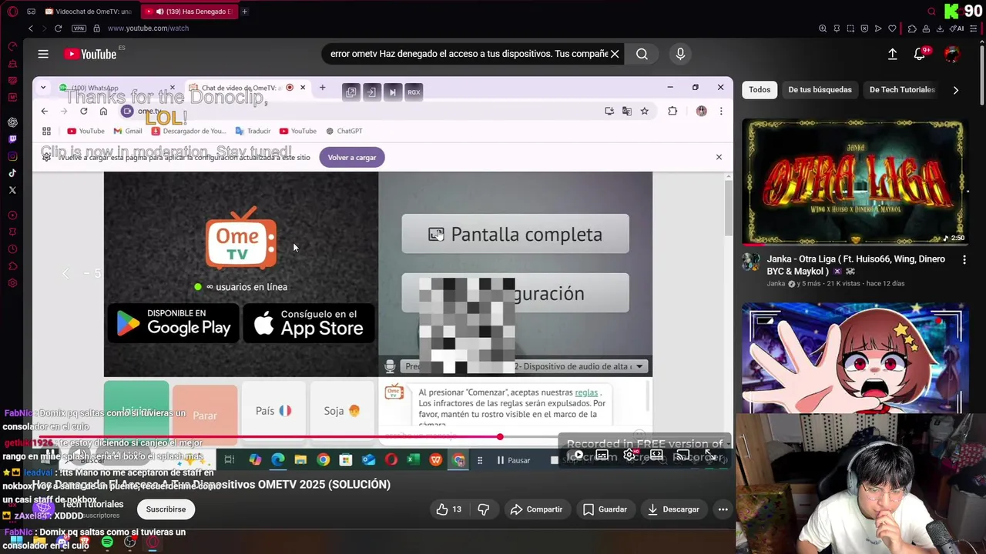Open the YouTube upload/create icon
This screenshot has height=554, width=986.
coord(892,54)
